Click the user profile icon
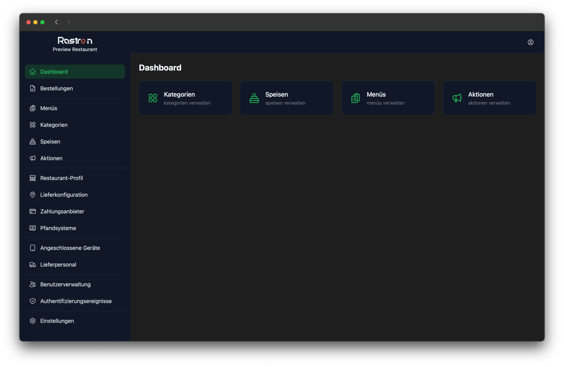The image size is (564, 367). coord(531,42)
